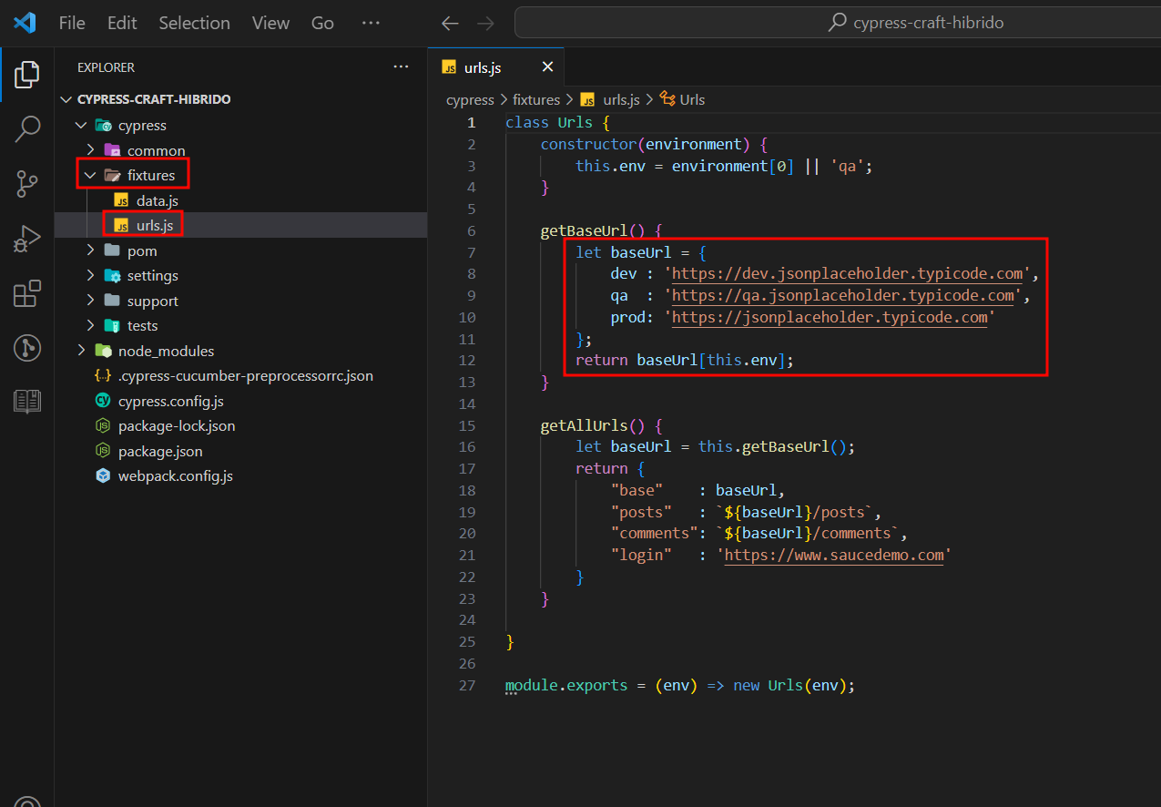This screenshot has height=807, width=1161.
Task: Click the common folder icon
Action: point(112,150)
